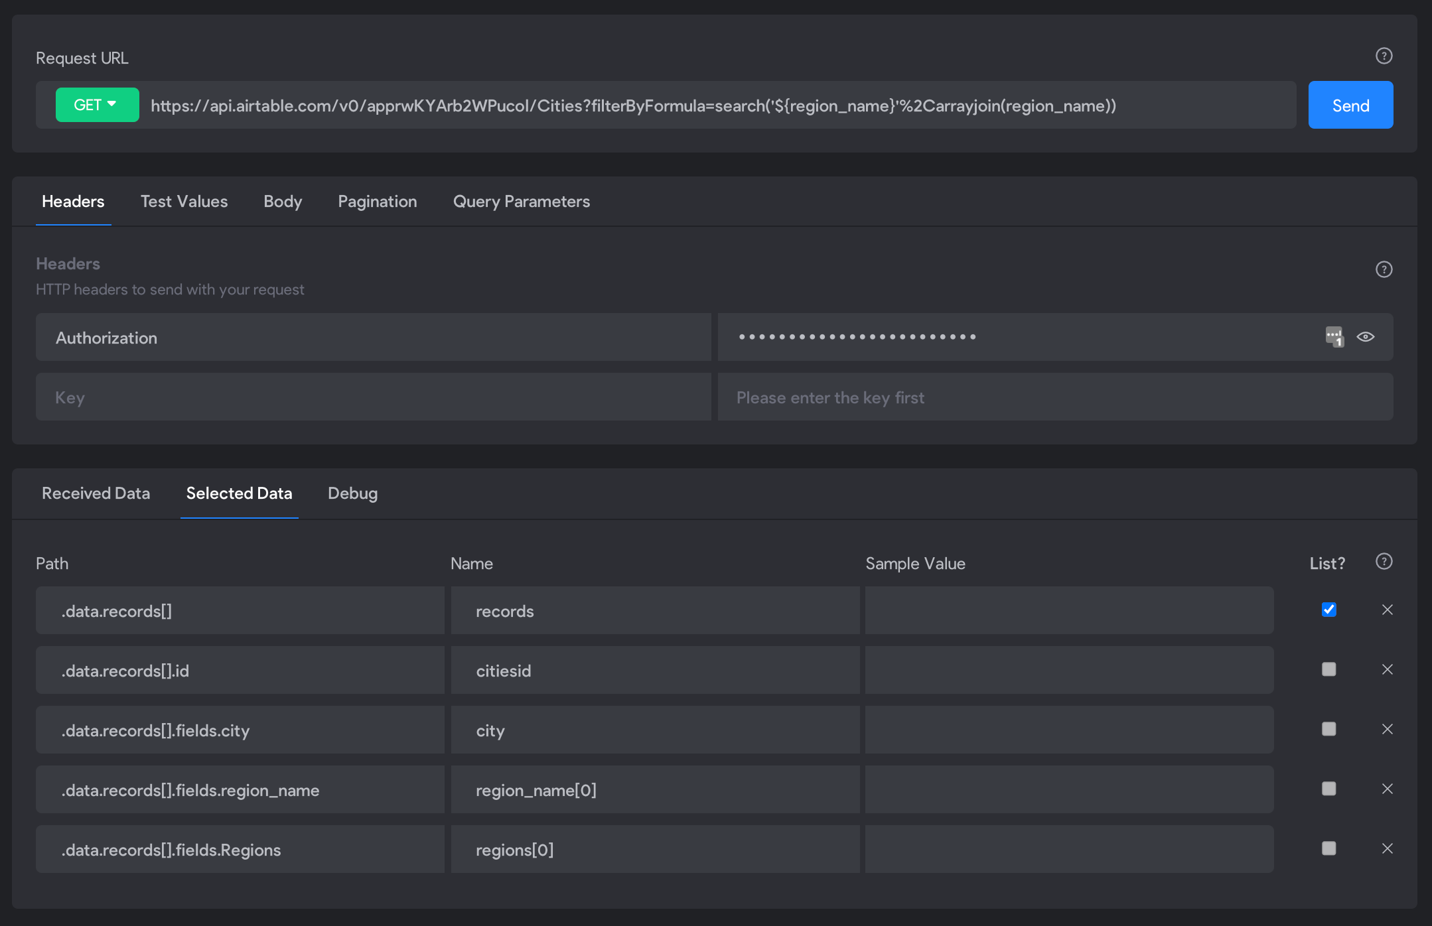Select the Selected Data tab

pyautogui.click(x=239, y=494)
